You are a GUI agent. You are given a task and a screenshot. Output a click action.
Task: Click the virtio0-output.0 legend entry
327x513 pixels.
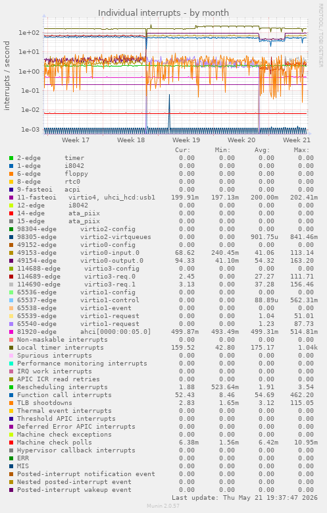pos(112,260)
